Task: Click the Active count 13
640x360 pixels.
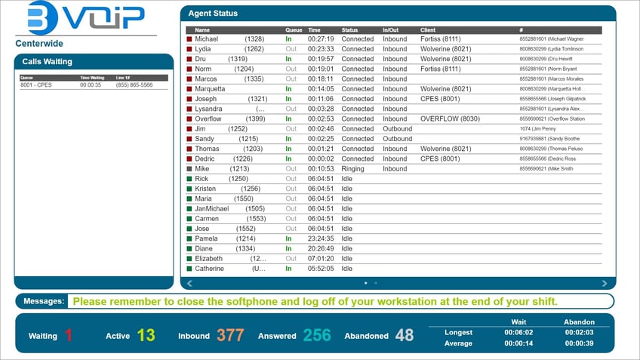Action: coord(146,336)
